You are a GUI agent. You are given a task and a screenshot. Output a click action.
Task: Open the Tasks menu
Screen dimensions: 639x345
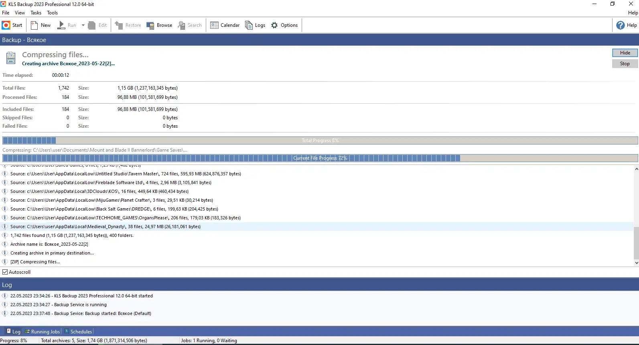click(x=36, y=13)
